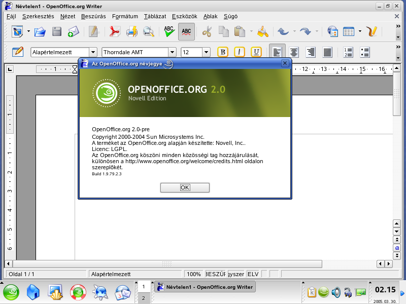
Task: Toggle AutoSpellcheck ABC red underline button
Action: click(186, 31)
